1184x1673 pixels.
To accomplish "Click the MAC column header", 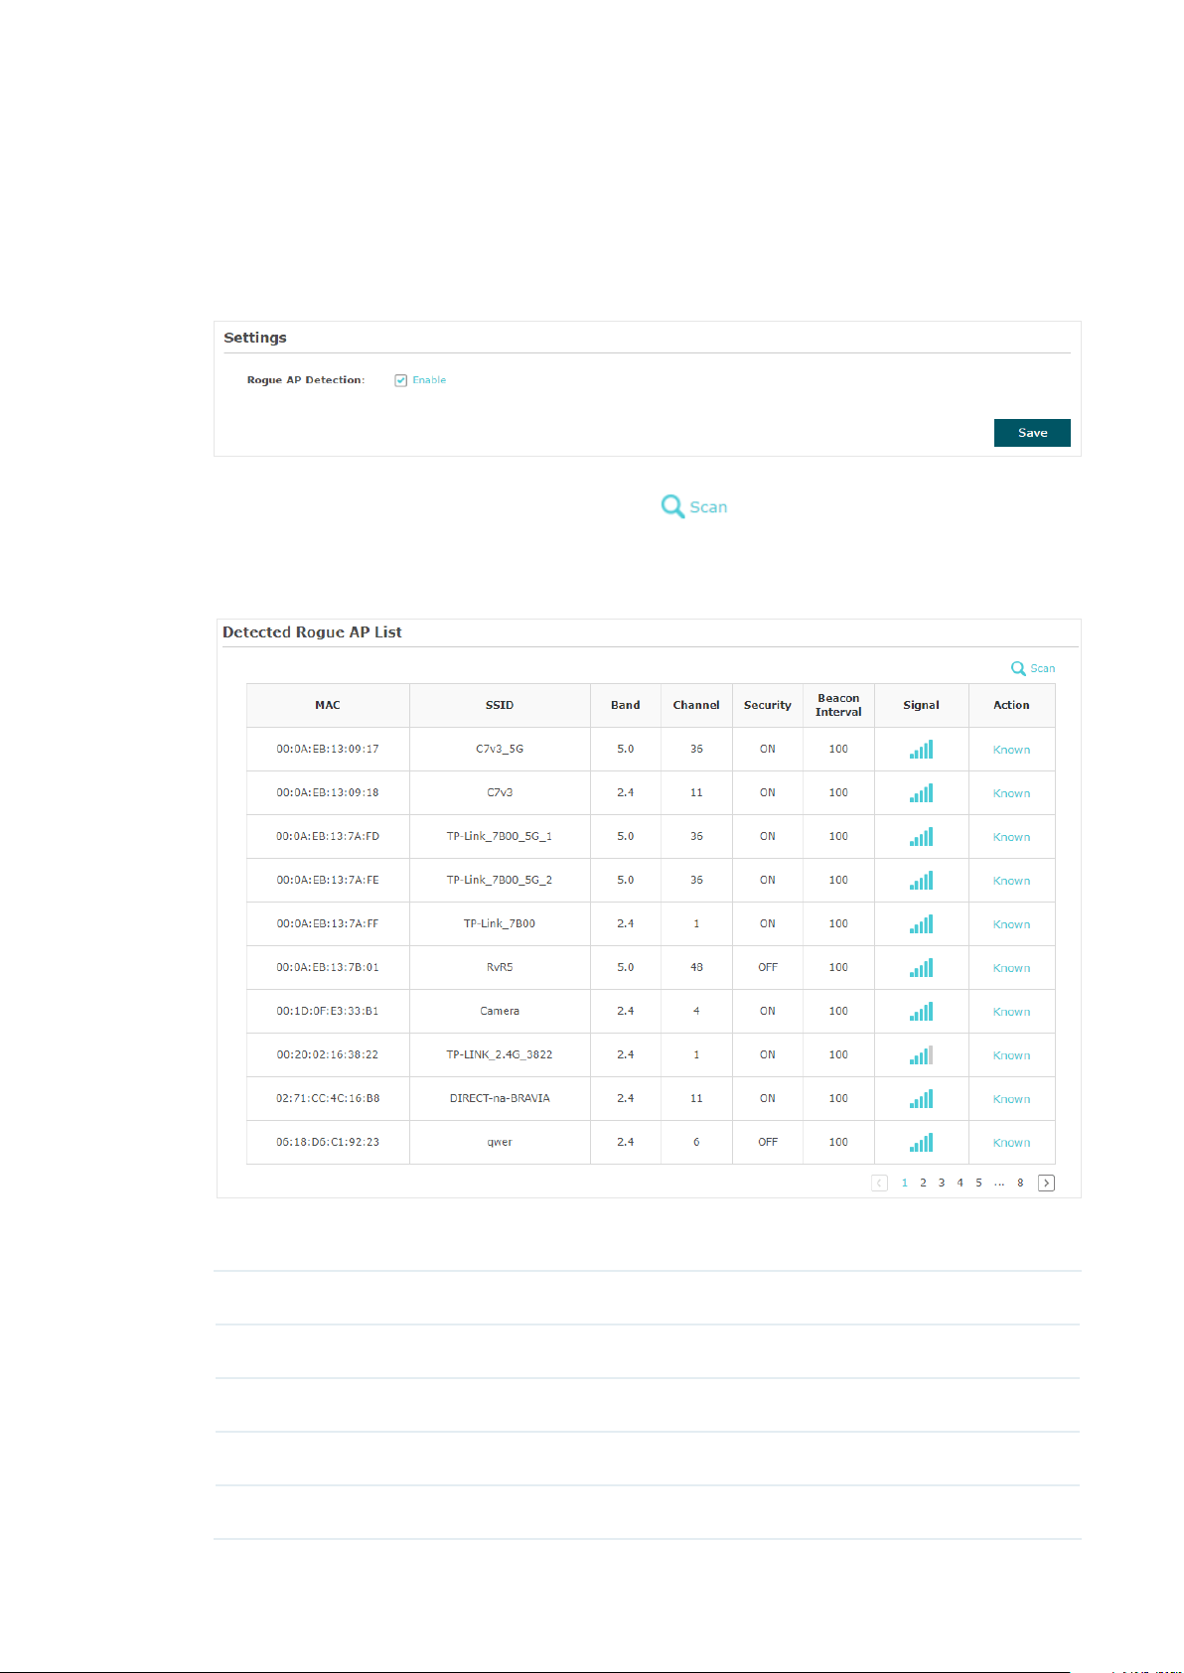I will click(x=328, y=705).
